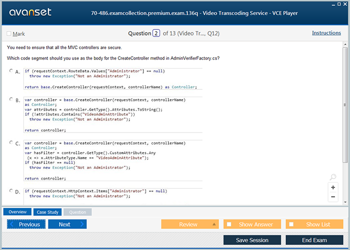Click Save Session button

pyautogui.click(x=252, y=240)
